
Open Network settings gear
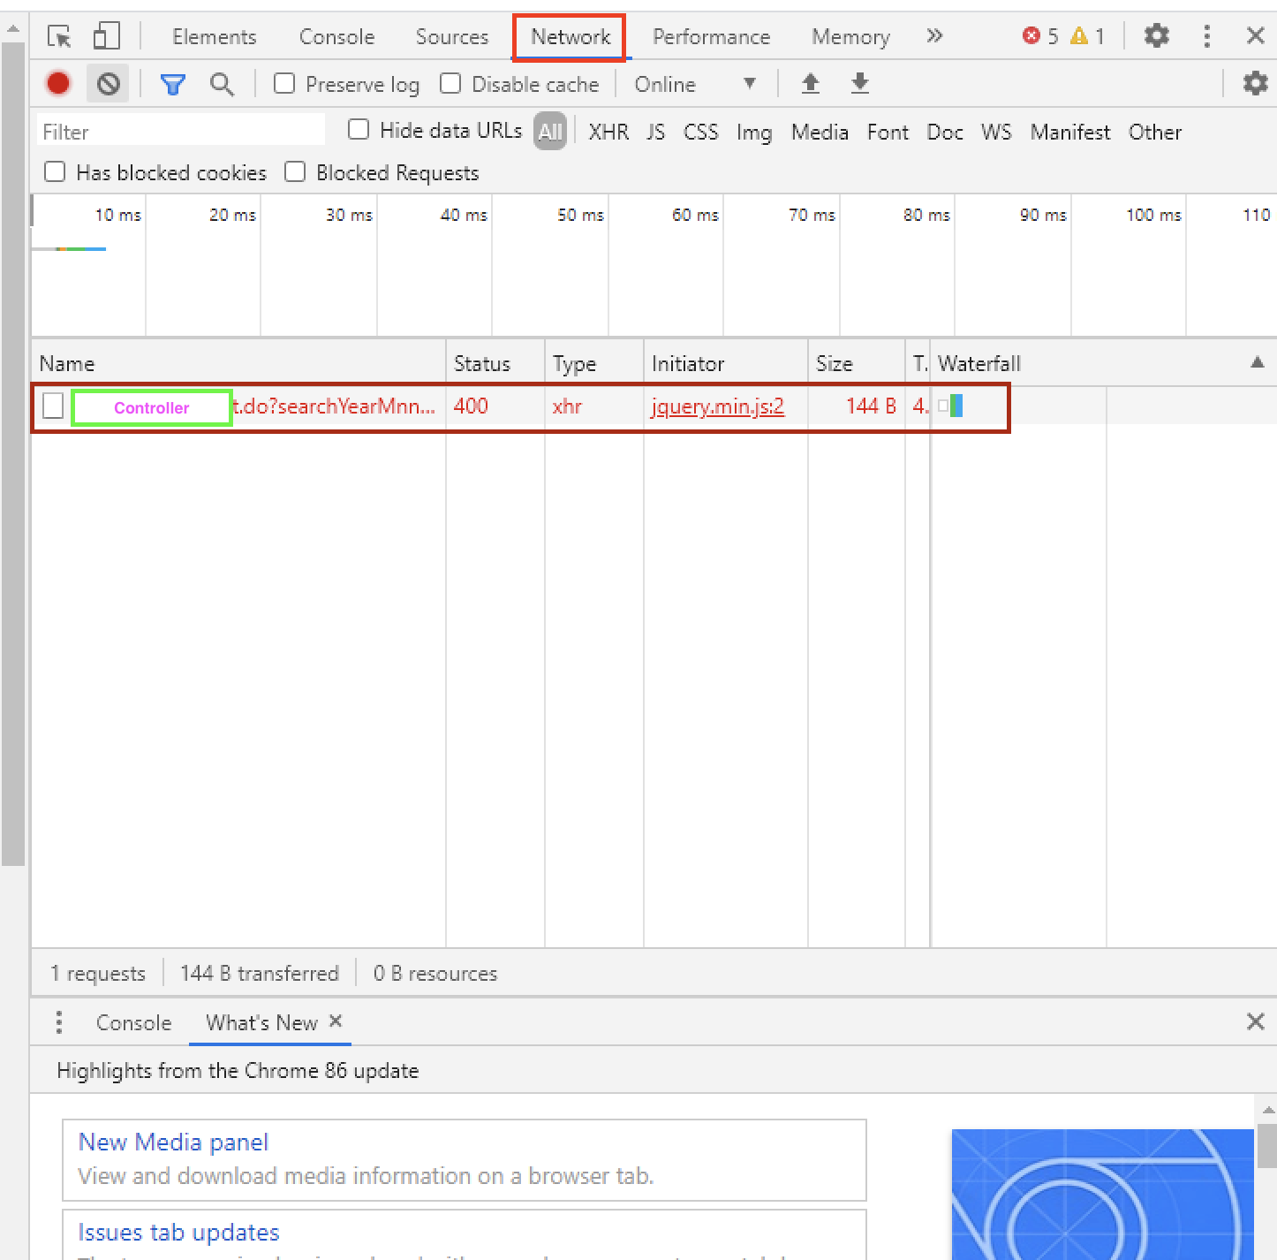[x=1255, y=84]
